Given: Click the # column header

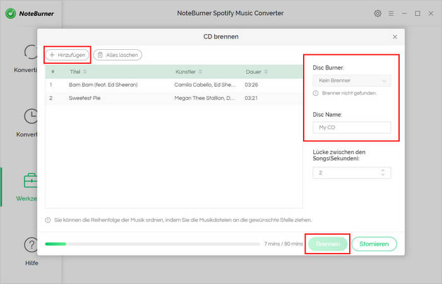Looking at the screenshot, I should (x=52, y=72).
